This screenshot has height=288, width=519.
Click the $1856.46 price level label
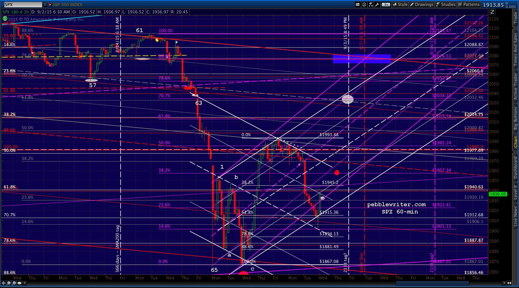[474, 272]
